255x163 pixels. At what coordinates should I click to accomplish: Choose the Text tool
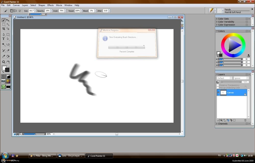pyautogui.click(x=4, y=39)
